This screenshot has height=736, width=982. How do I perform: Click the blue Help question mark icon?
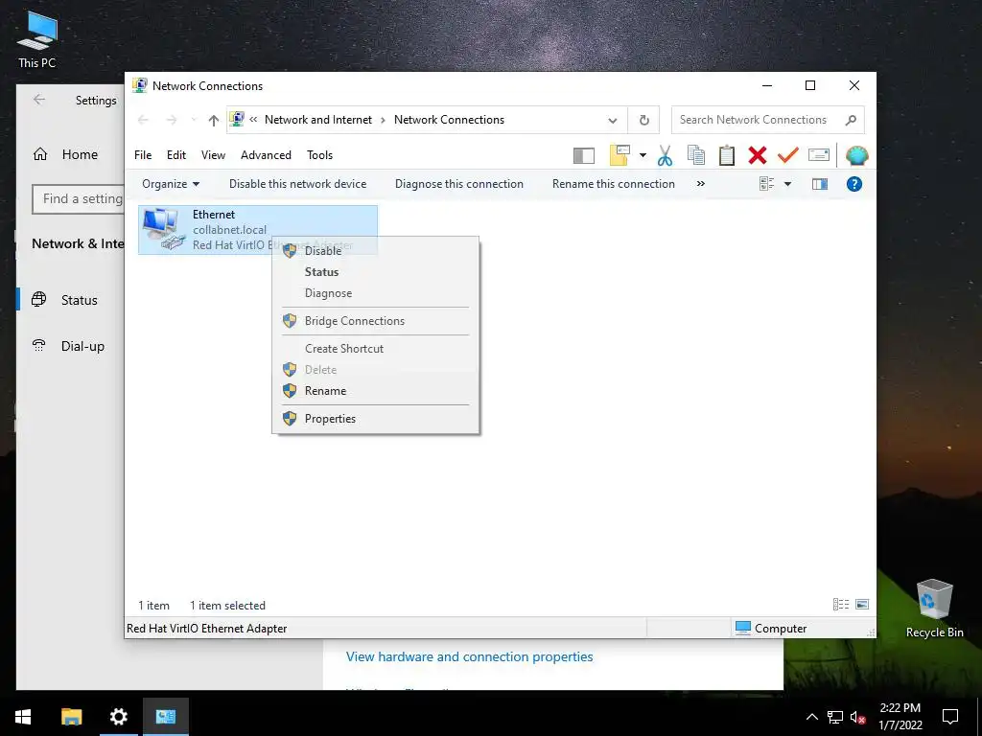(854, 184)
